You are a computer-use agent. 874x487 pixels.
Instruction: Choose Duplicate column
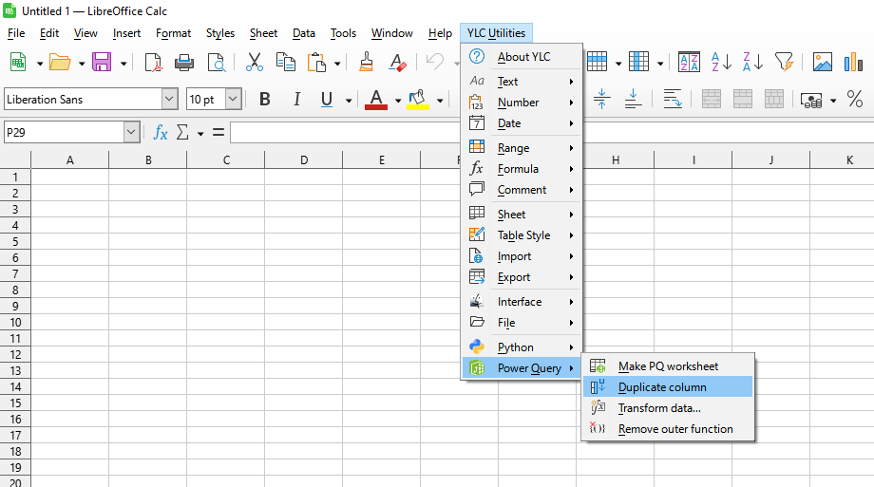[x=668, y=386]
